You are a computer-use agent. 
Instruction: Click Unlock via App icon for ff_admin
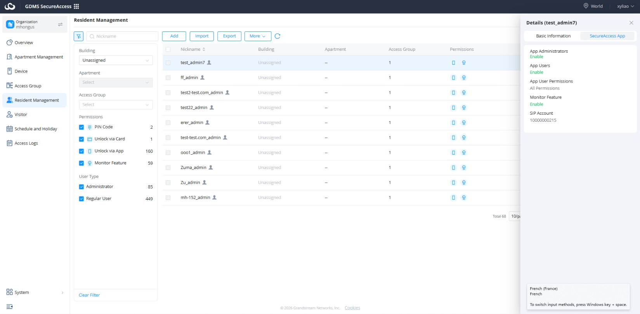click(x=453, y=78)
